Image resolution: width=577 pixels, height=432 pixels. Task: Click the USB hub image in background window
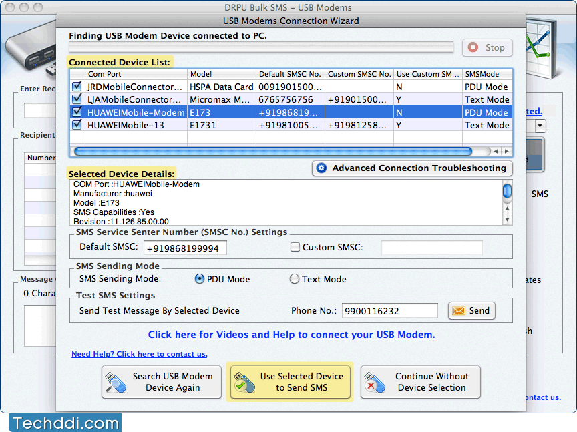[30, 49]
